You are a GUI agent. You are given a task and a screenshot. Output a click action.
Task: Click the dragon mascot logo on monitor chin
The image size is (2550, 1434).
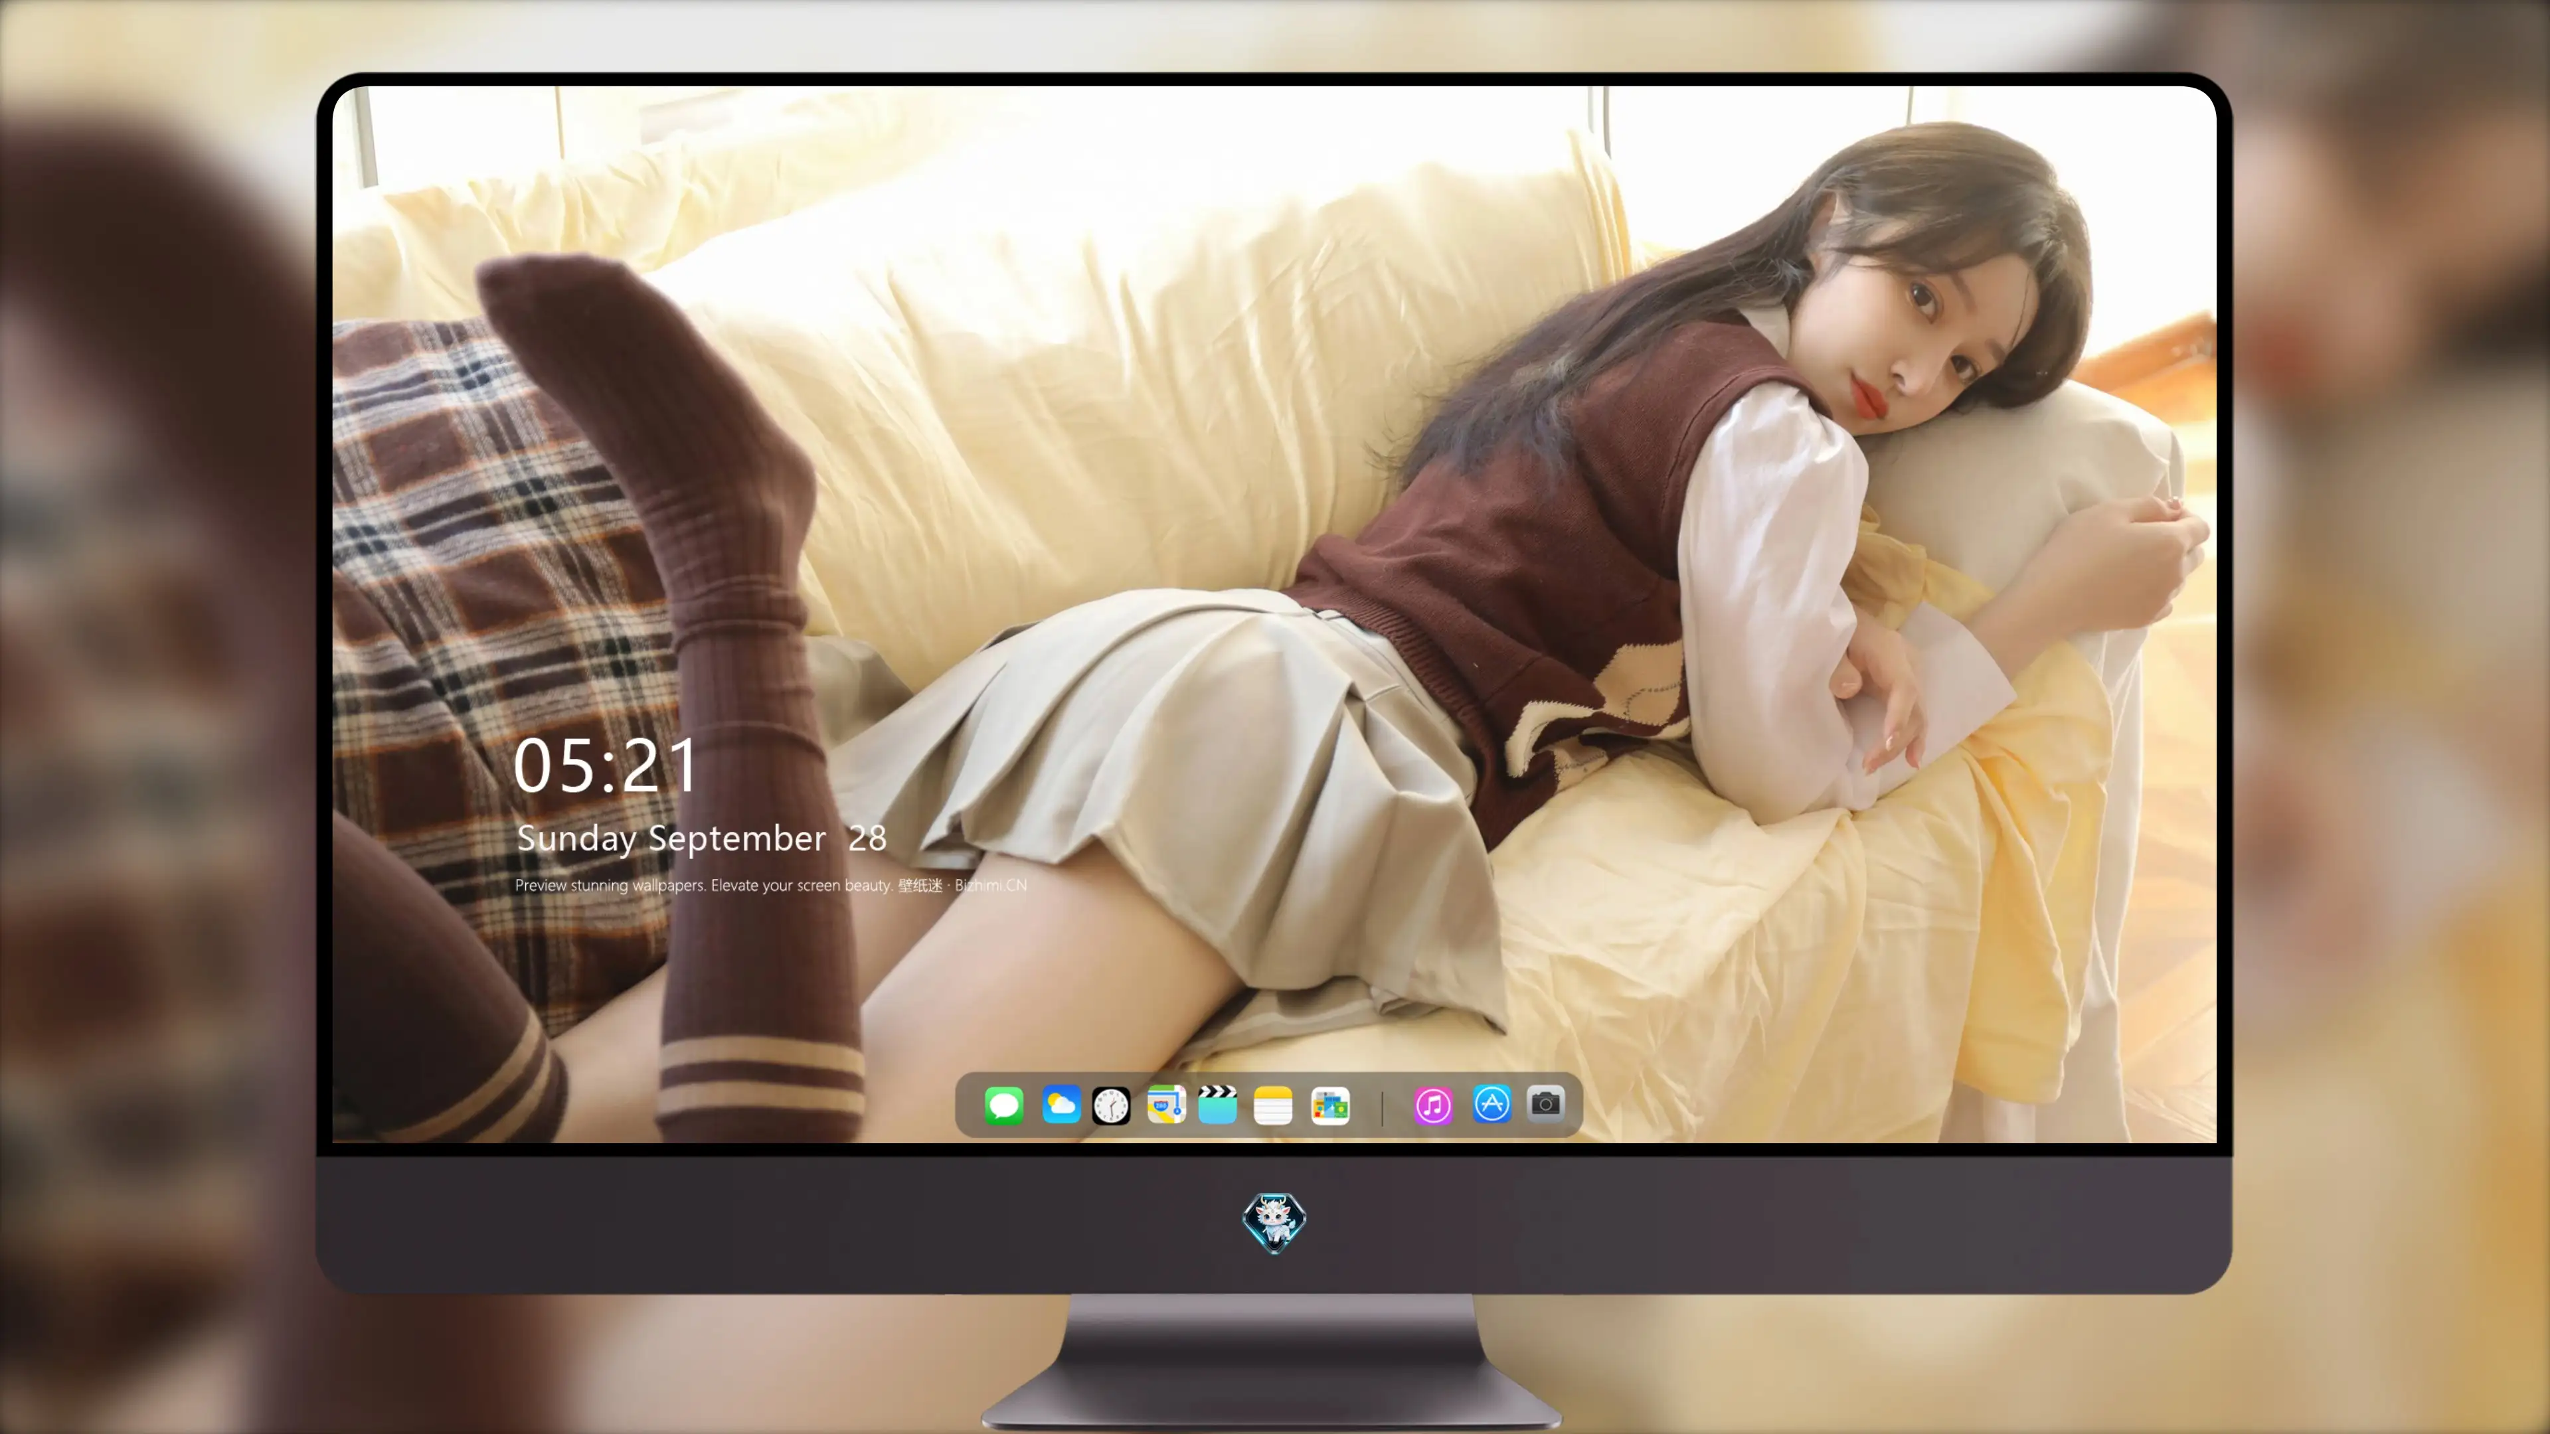[1274, 1223]
